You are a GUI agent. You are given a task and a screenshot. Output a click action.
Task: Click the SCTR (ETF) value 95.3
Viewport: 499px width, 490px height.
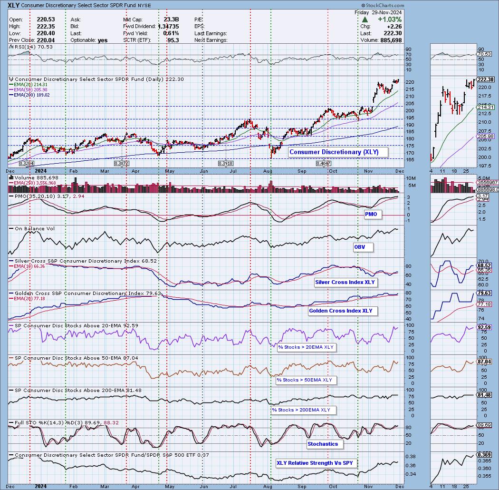point(173,40)
